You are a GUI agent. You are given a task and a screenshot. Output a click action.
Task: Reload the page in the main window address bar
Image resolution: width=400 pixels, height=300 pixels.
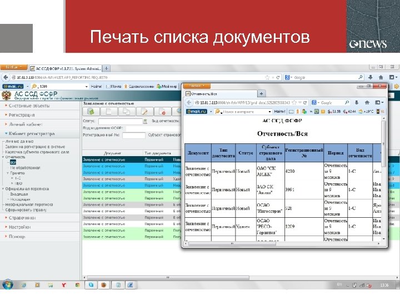(278, 77)
